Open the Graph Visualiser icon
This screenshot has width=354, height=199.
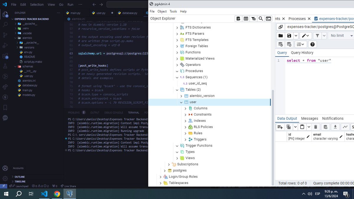pos(345,126)
